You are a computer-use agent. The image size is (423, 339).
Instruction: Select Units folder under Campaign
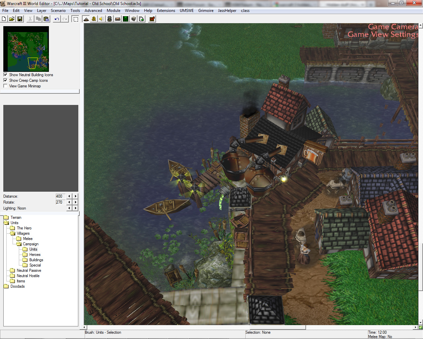pyautogui.click(x=33, y=249)
